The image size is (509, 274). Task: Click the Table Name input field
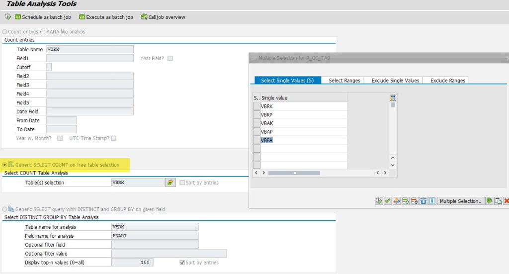90,49
